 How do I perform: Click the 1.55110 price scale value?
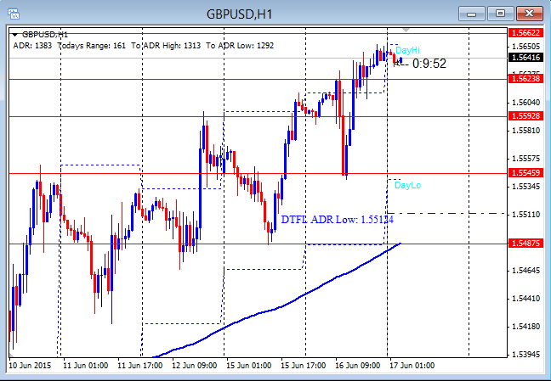526,215
